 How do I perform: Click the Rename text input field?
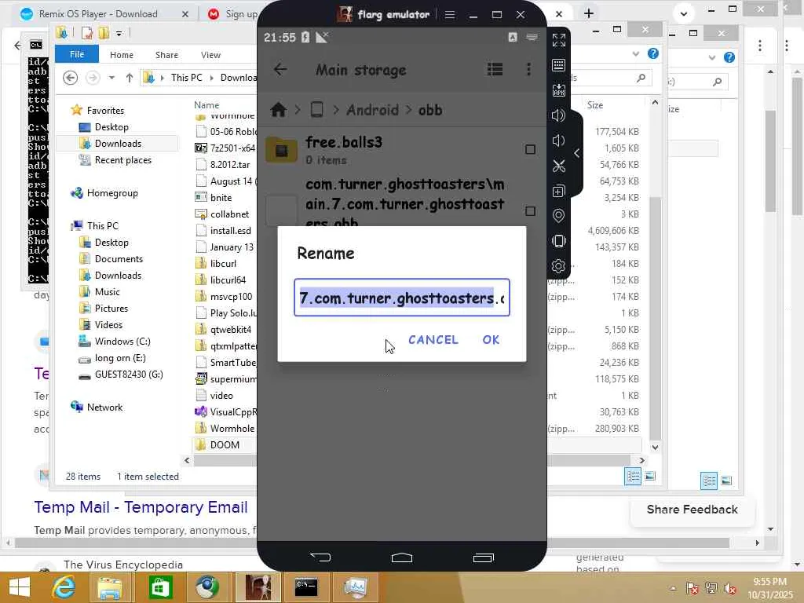coord(402,298)
